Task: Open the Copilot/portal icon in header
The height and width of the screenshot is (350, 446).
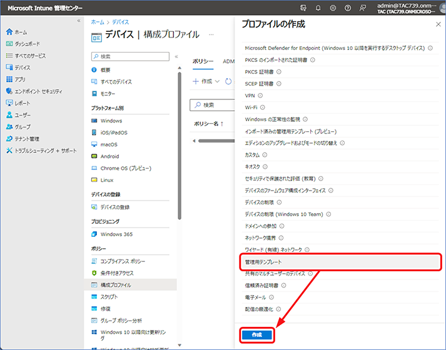Action: click(x=303, y=8)
